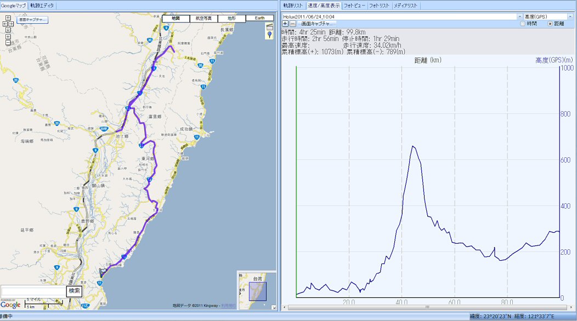Click the 関山鎮 town label on map
Screen dimensions: 577x321
[98, 186]
